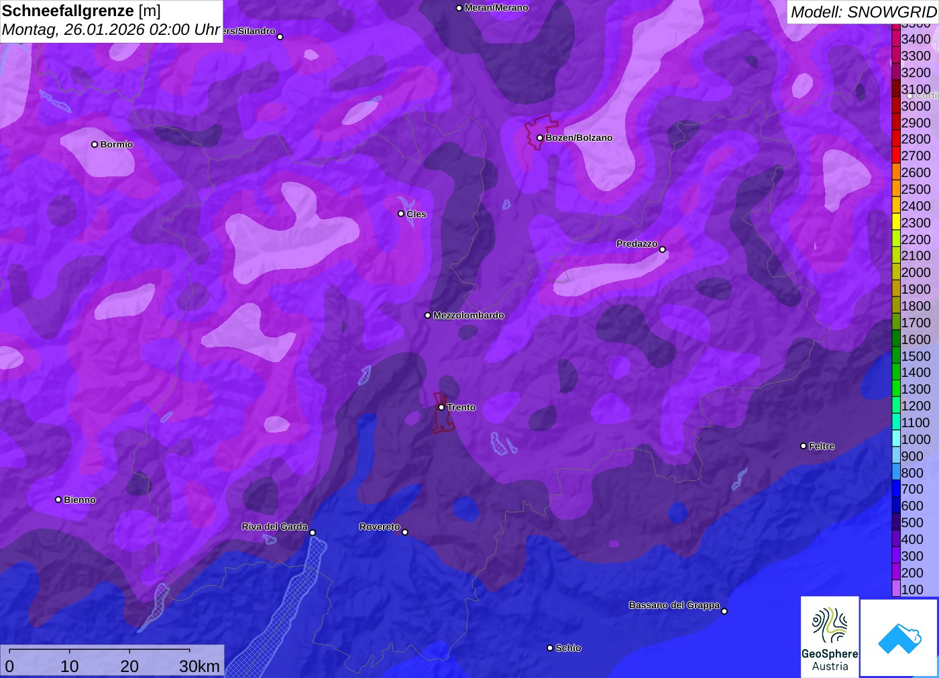Image resolution: width=939 pixels, height=678 pixels.
Task: Click the GeoSphere Austria logo
Action: (830, 636)
